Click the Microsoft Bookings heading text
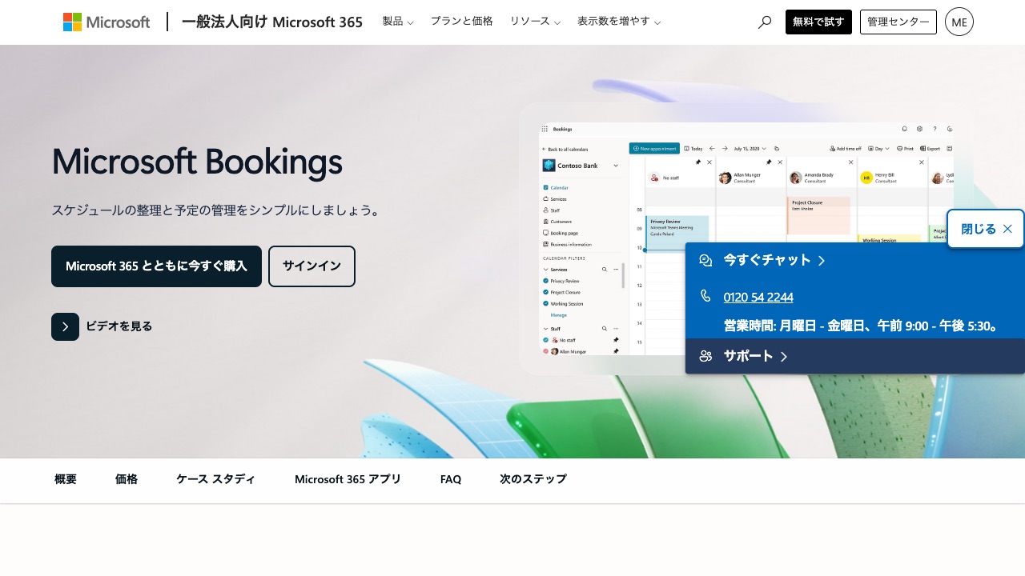Screen dimensions: 1025x576 pos(197,162)
